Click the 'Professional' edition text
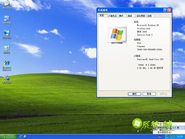Image resolution: width=185 pixels, height=139 pixels. pos(143,28)
